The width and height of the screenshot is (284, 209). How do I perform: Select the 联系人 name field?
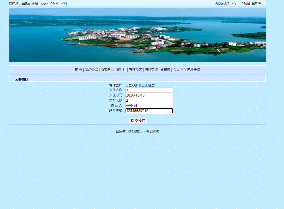pos(149,105)
